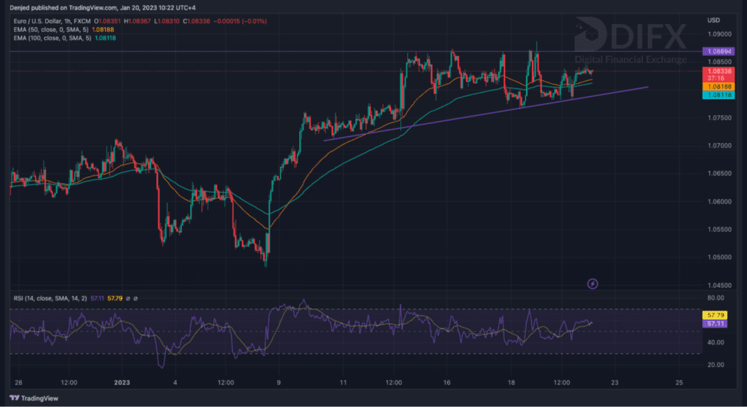The height and width of the screenshot is (407, 747).
Task: Open the USD currency selector on price axis
Action: click(715, 20)
